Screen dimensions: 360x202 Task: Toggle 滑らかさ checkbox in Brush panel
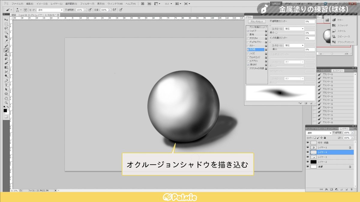(x=248, y=65)
